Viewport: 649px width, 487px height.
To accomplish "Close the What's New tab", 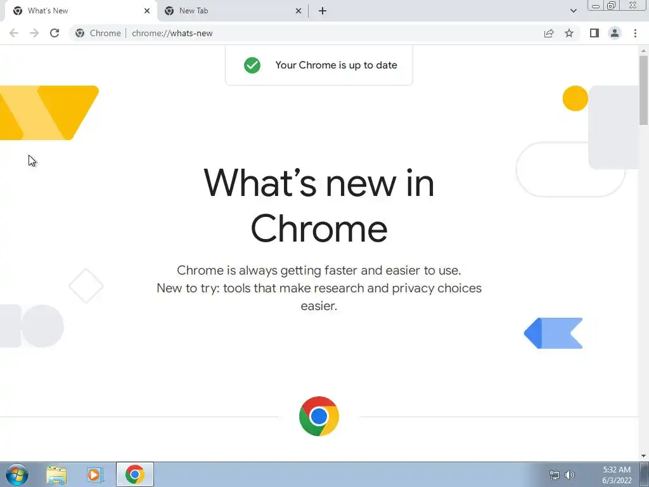I will [x=147, y=11].
